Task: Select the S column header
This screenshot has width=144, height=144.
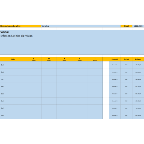Action: click(34, 59)
